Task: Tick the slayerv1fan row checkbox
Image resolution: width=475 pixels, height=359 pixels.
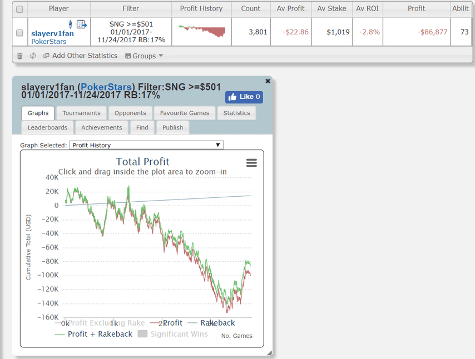Action: point(19,33)
